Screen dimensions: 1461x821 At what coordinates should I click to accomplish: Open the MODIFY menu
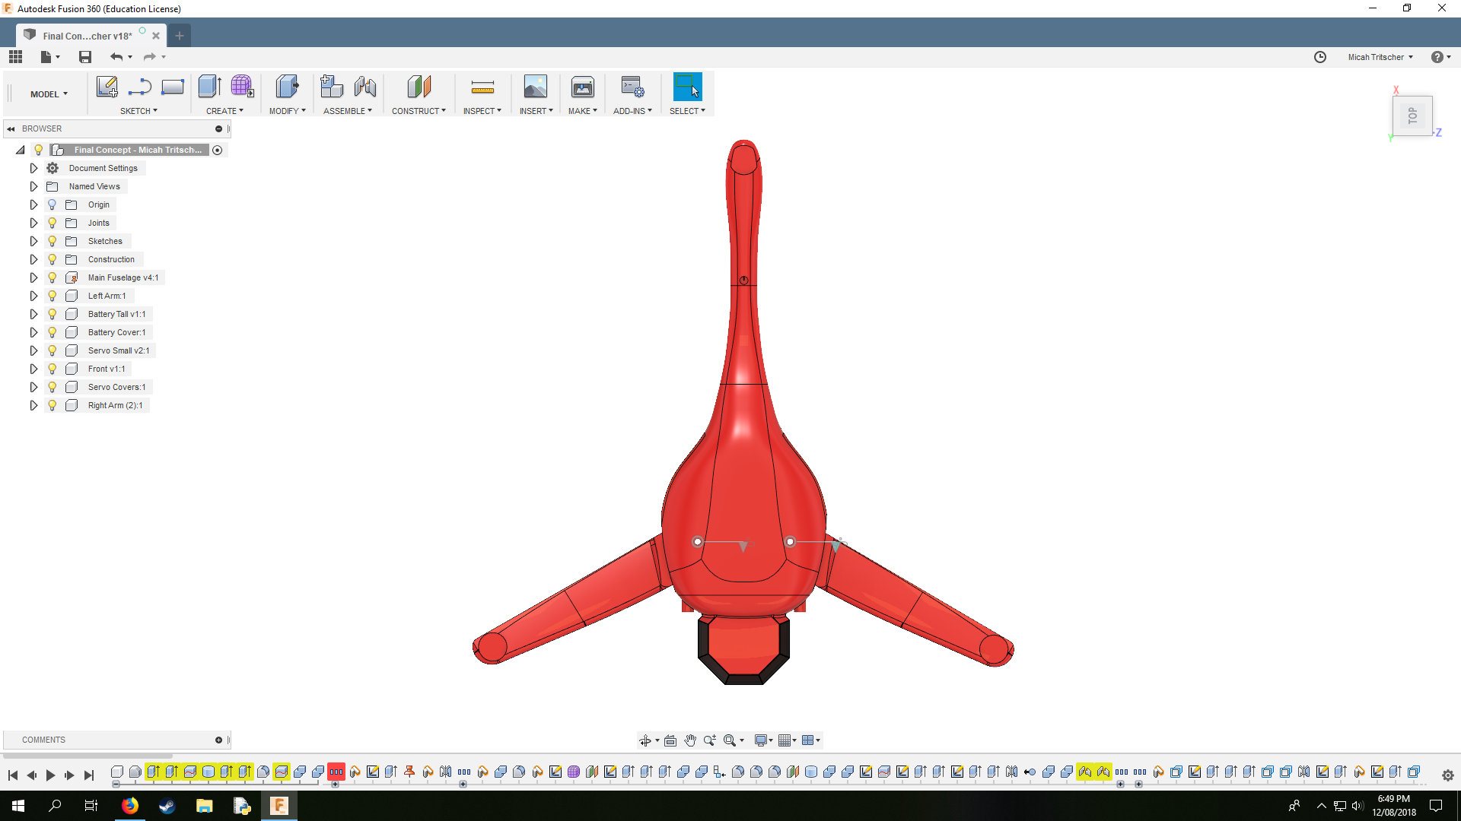click(x=287, y=111)
